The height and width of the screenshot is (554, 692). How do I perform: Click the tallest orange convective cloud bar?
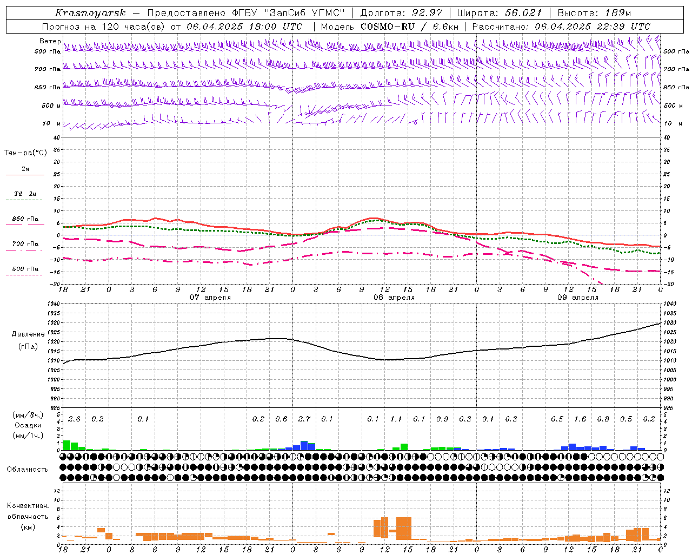click(404, 529)
